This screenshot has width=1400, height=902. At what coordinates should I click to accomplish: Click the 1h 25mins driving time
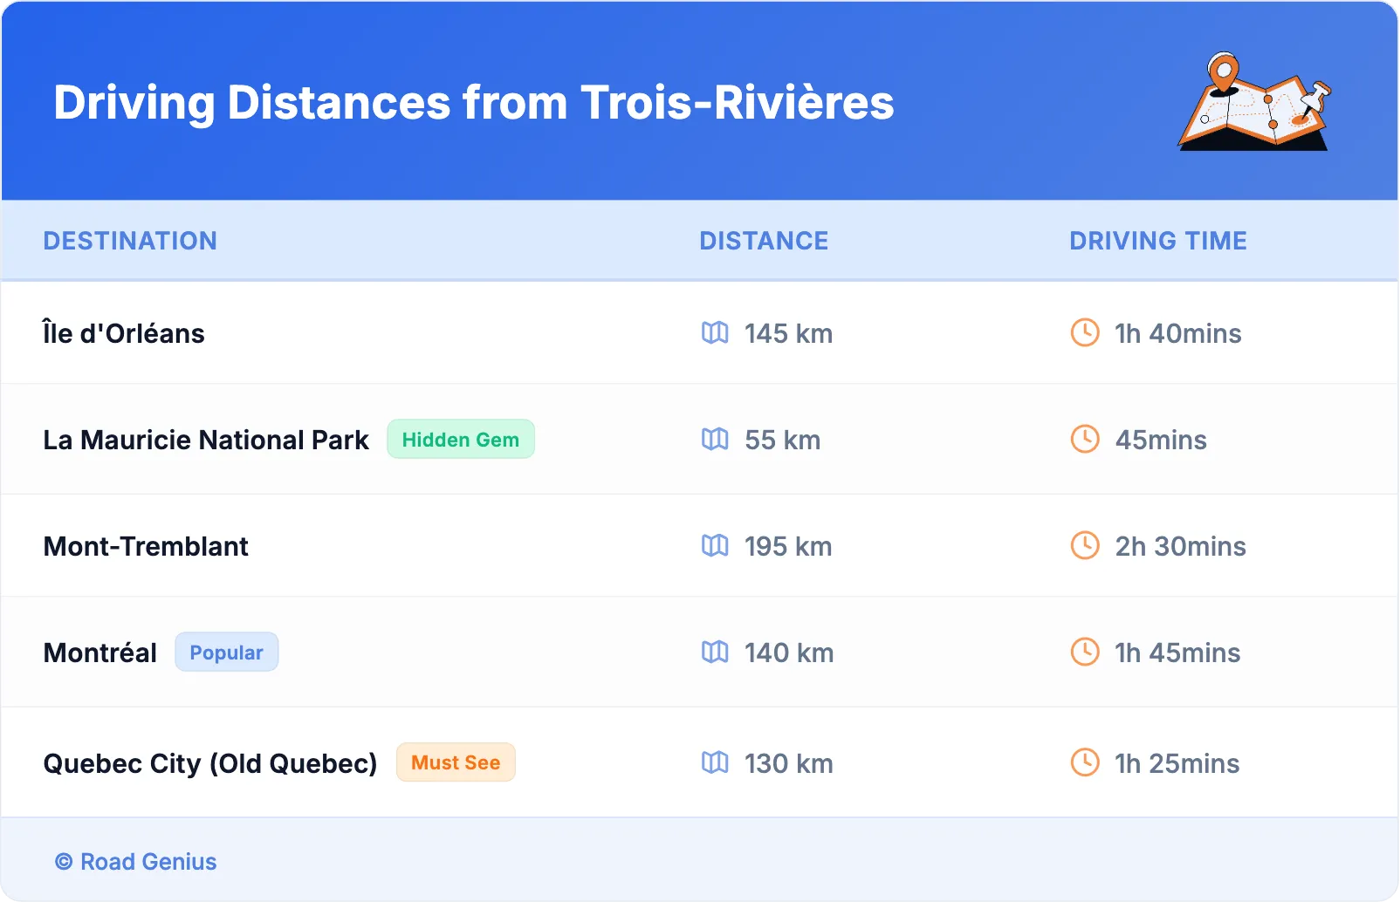1177,763
